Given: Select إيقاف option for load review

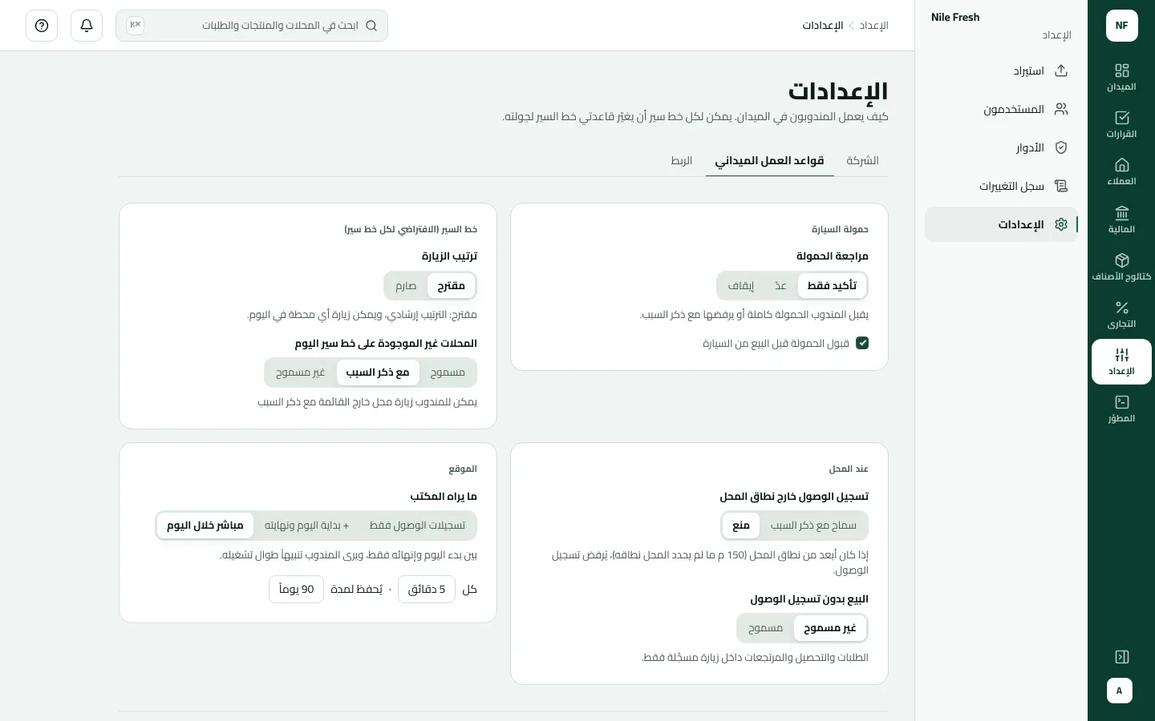Looking at the screenshot, I should coord(741,285).
